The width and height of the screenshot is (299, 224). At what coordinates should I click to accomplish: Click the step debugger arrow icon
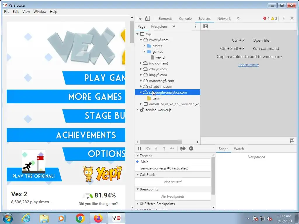coord(172,148)
